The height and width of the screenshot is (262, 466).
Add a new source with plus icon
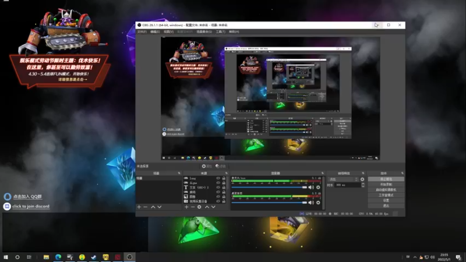click(x=186, y=207)
